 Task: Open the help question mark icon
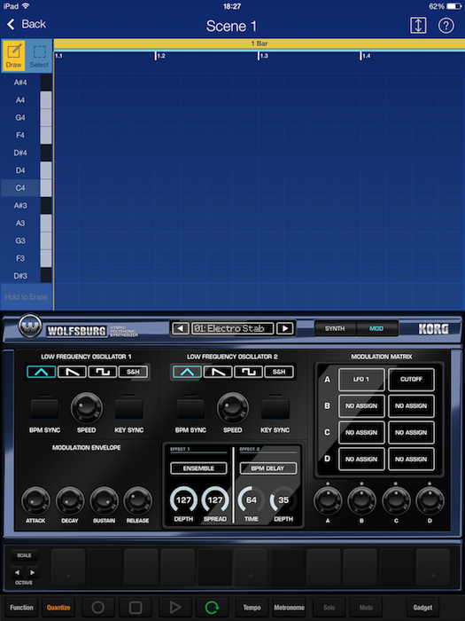pyautogui.click(x=446, y=26)
